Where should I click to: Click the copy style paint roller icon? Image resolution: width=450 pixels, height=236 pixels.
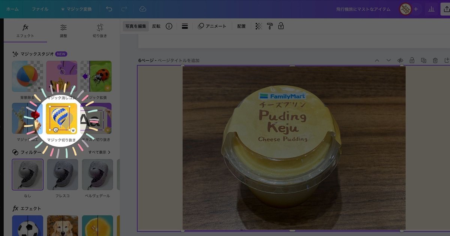270,26
